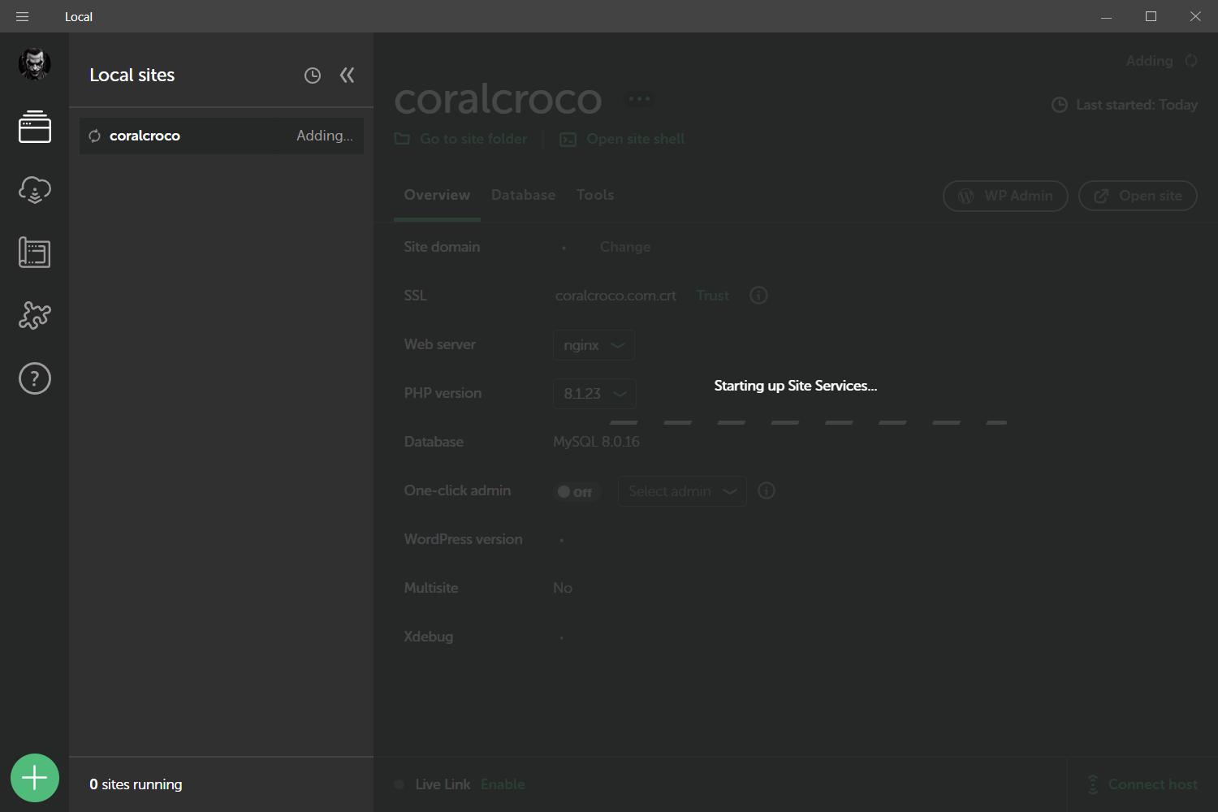Switch to the Overview tab

pos(437,195)
